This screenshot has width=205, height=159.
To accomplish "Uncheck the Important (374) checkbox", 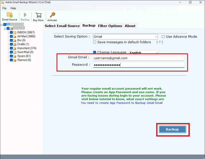I will pyautogui.click(x=11, y=48).
